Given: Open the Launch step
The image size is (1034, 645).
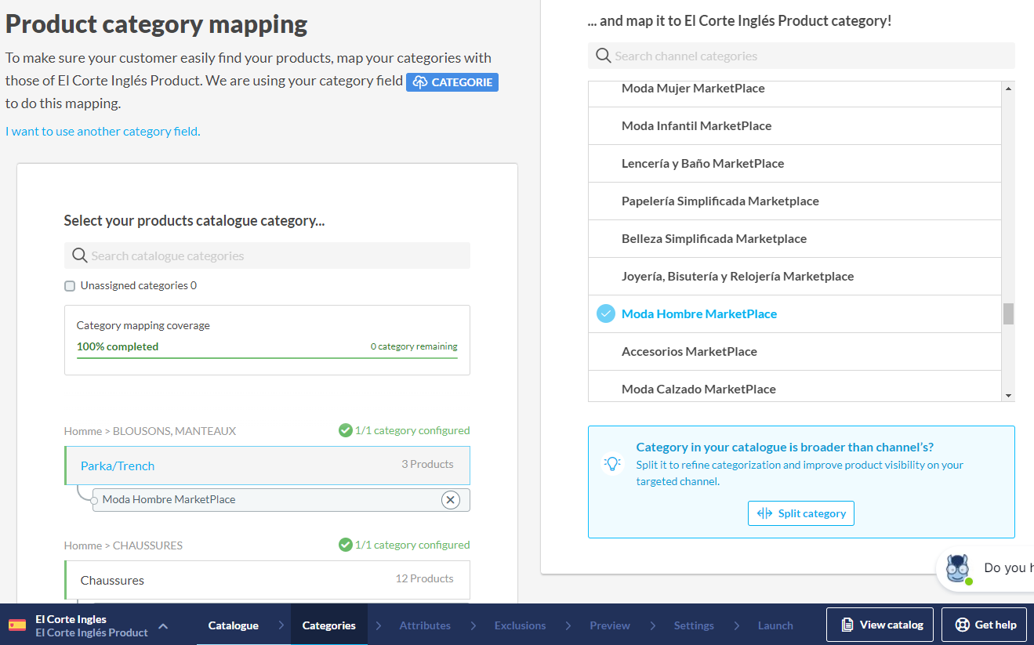Looking at the screenshot, I should [775, 625].
